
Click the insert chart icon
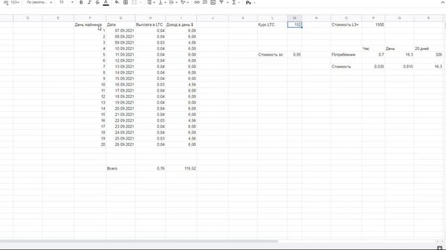point(213,3)
